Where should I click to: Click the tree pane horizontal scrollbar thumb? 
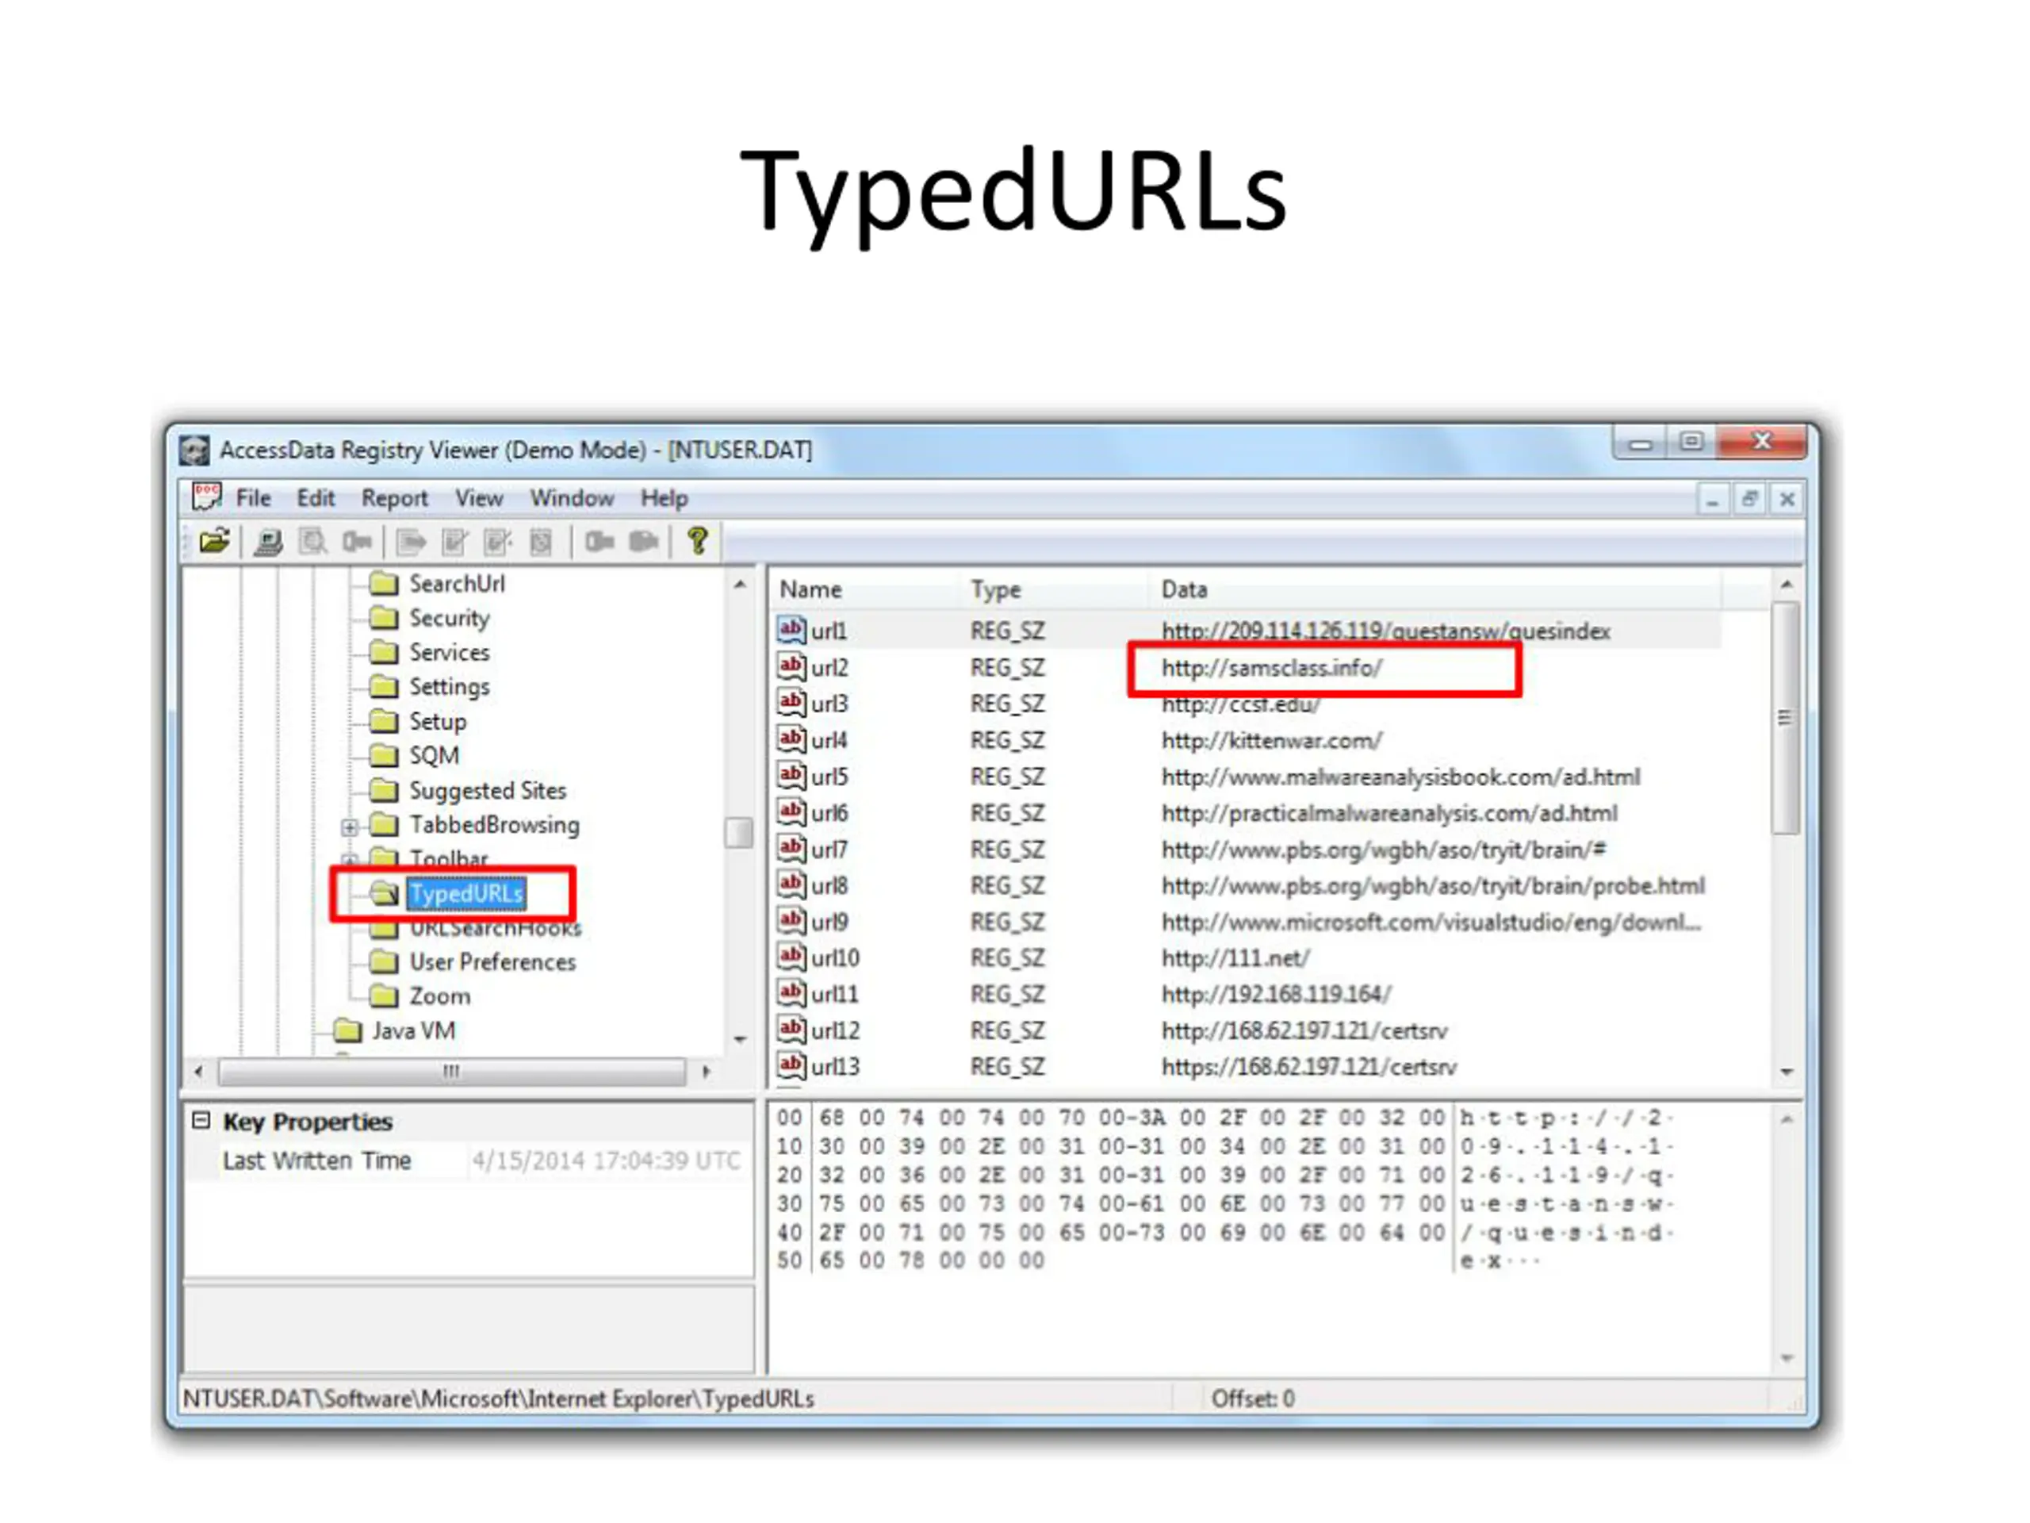tap(451, 1072)
